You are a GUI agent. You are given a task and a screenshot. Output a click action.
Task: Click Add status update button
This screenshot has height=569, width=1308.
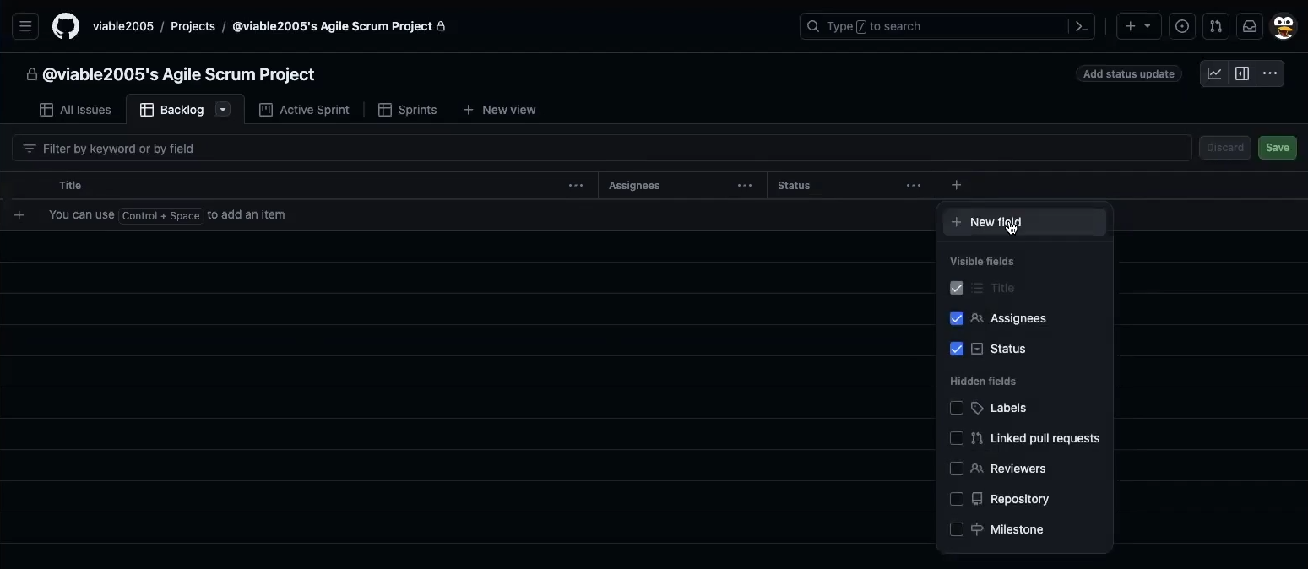(1128, 74)
